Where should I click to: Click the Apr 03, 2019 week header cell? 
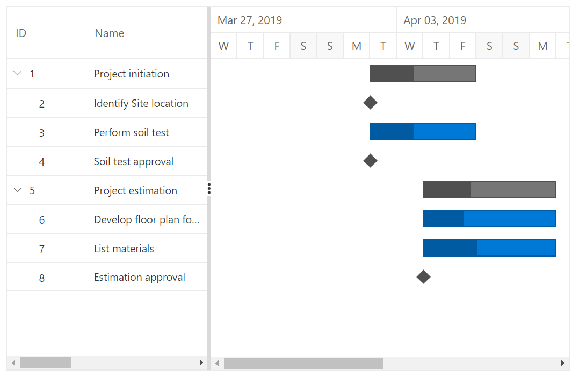click(435, 19)
